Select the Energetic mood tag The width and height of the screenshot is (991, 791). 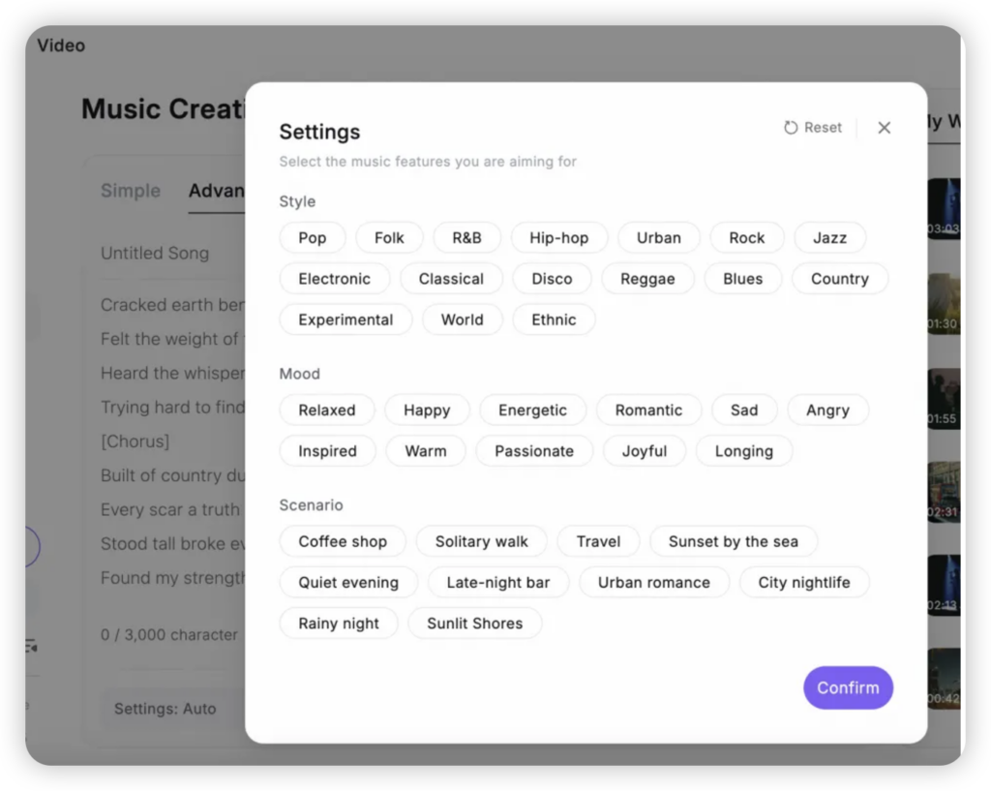pyautogui.click(x=532, y=411)
